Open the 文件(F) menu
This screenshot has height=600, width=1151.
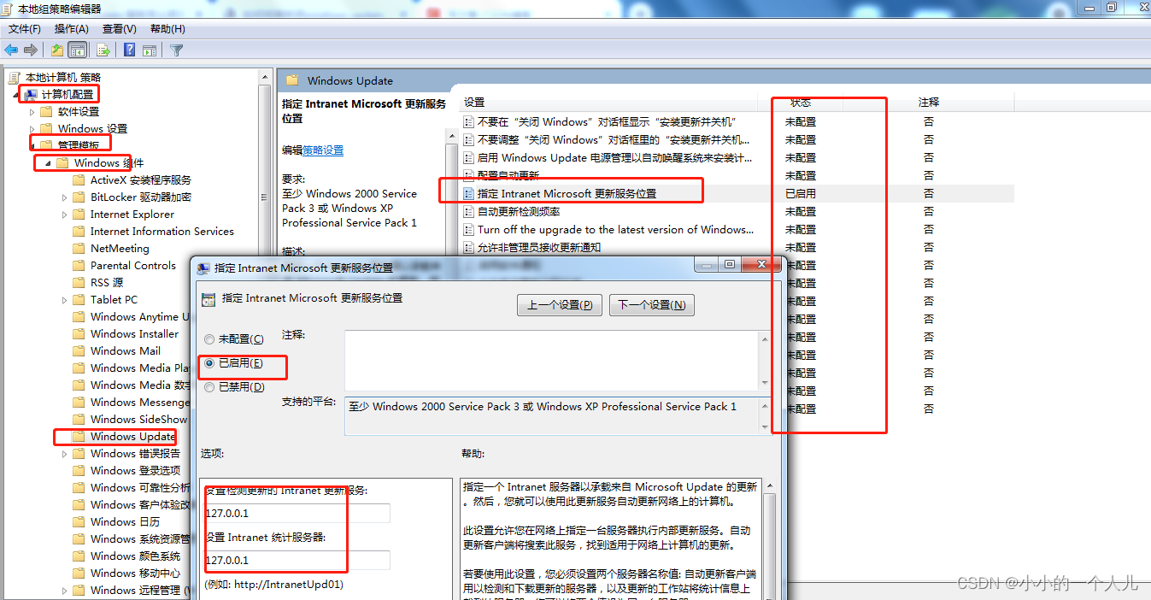click(x=25, y=29)
